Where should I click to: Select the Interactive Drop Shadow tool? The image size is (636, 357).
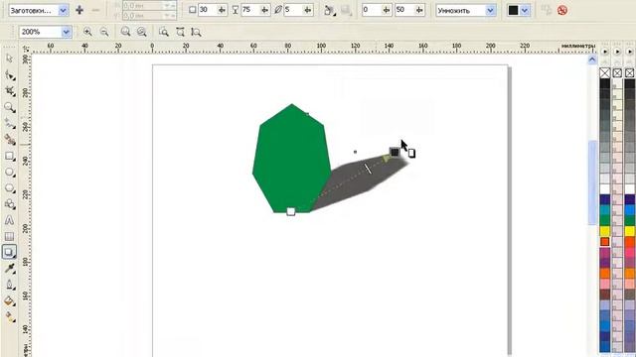click(x=9, y=252)
